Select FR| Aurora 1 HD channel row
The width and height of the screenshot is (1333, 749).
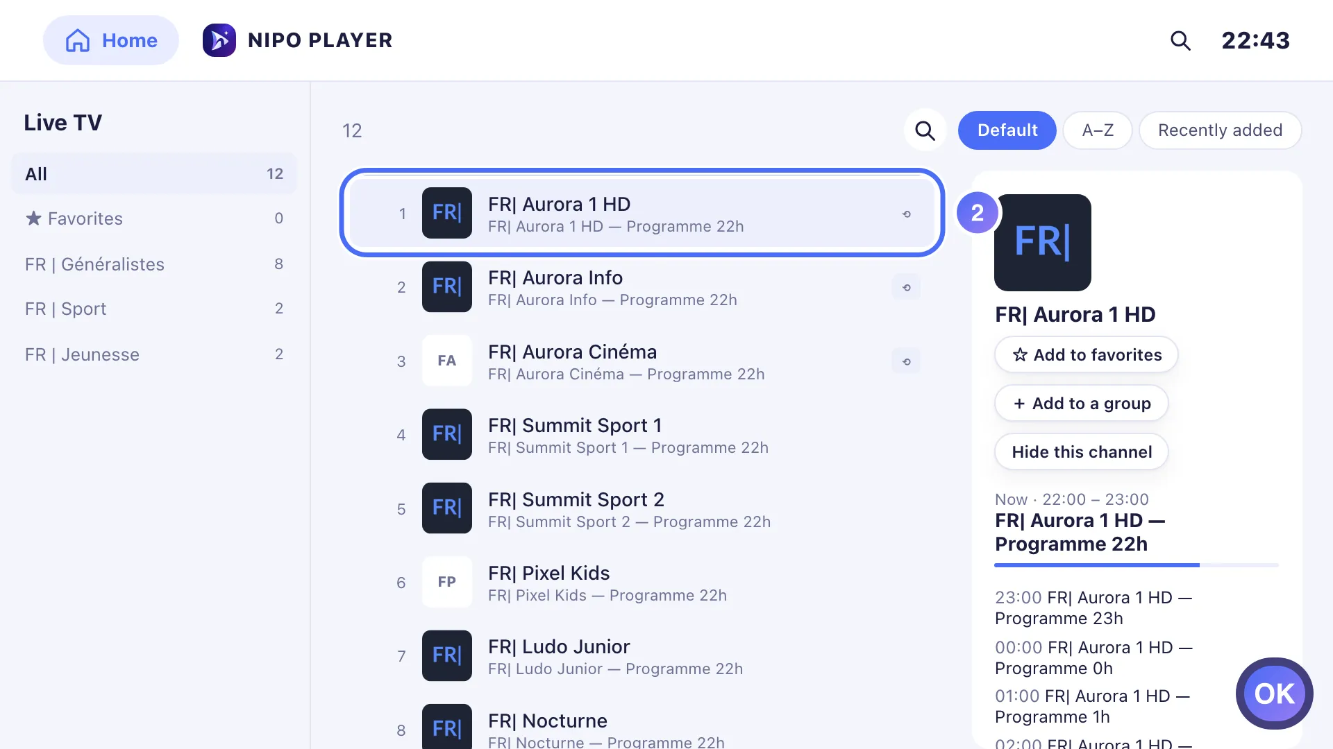click(x=642, y=214)
